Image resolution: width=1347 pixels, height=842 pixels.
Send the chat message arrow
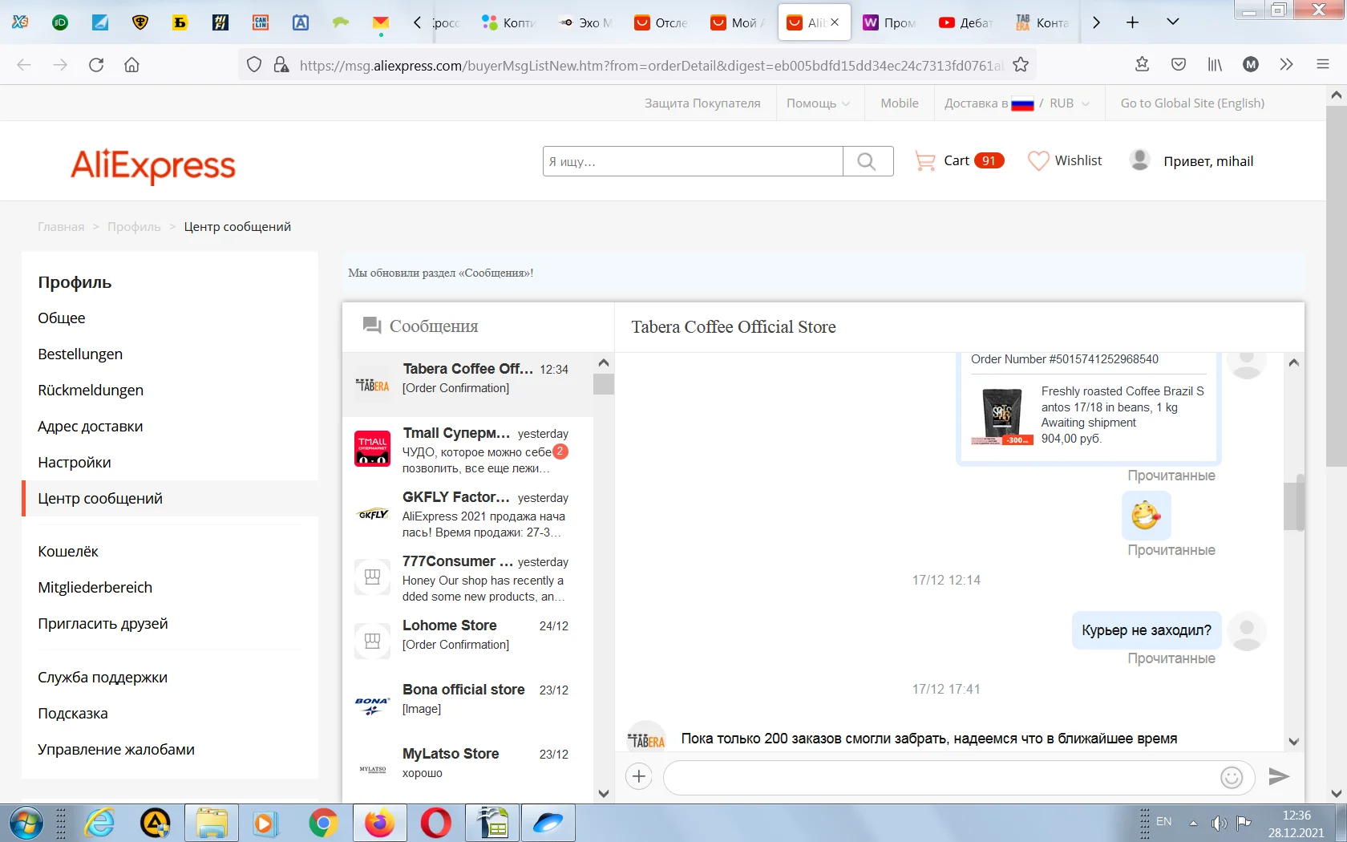coord(1279,776)
